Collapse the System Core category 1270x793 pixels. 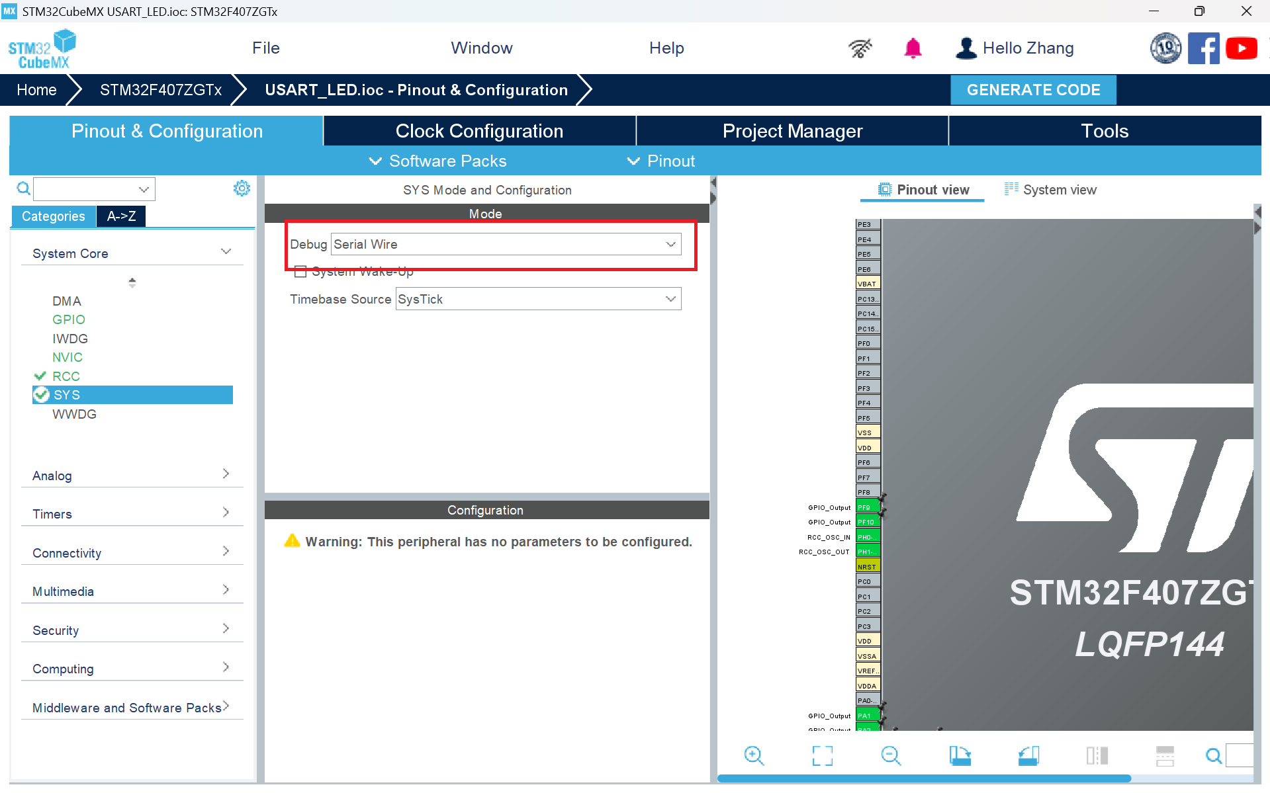click(x=132, y=253)
